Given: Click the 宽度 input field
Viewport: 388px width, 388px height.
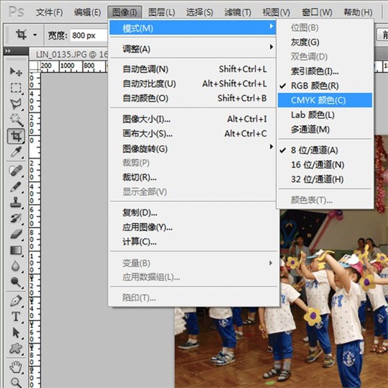Looking at the screenshot, I should (x=89, y=35).
